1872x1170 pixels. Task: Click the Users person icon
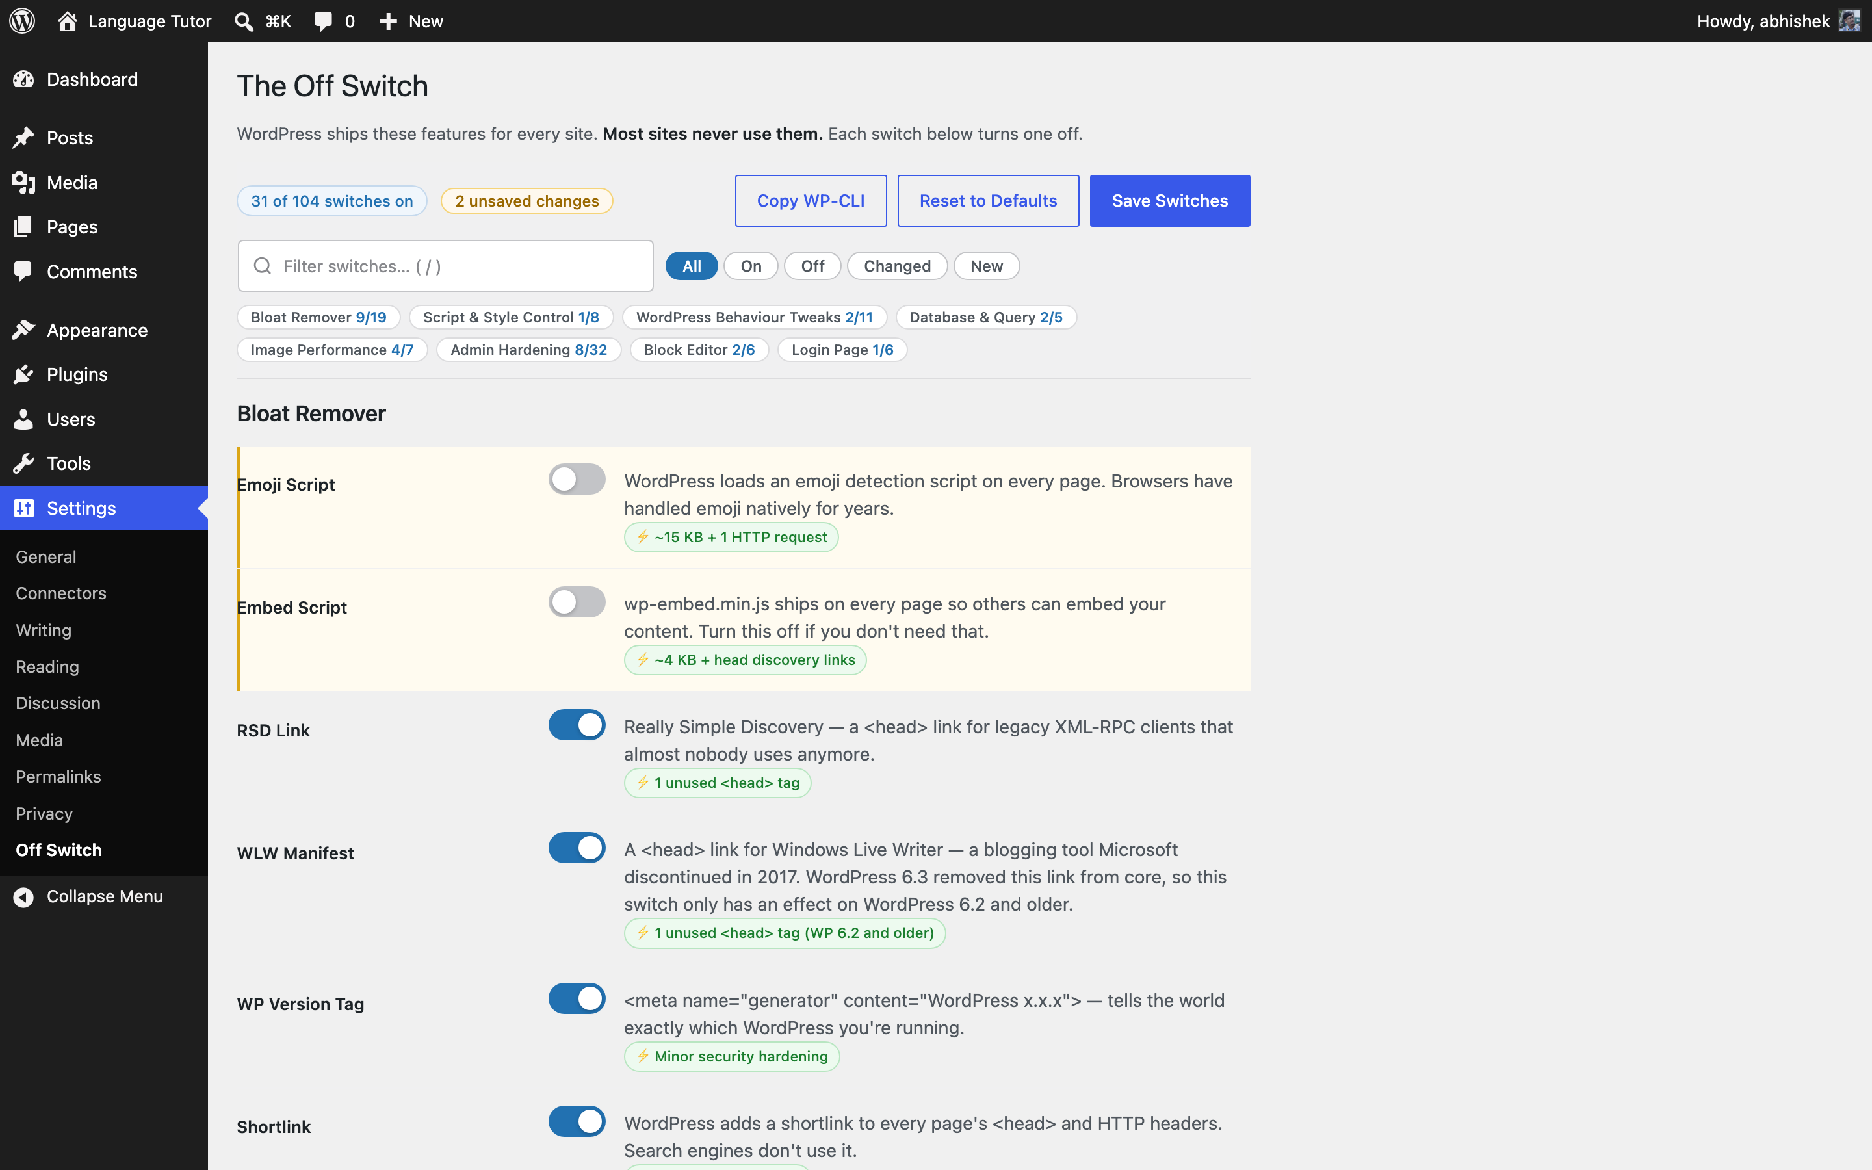pyautogui.click(x=24, y=419)
